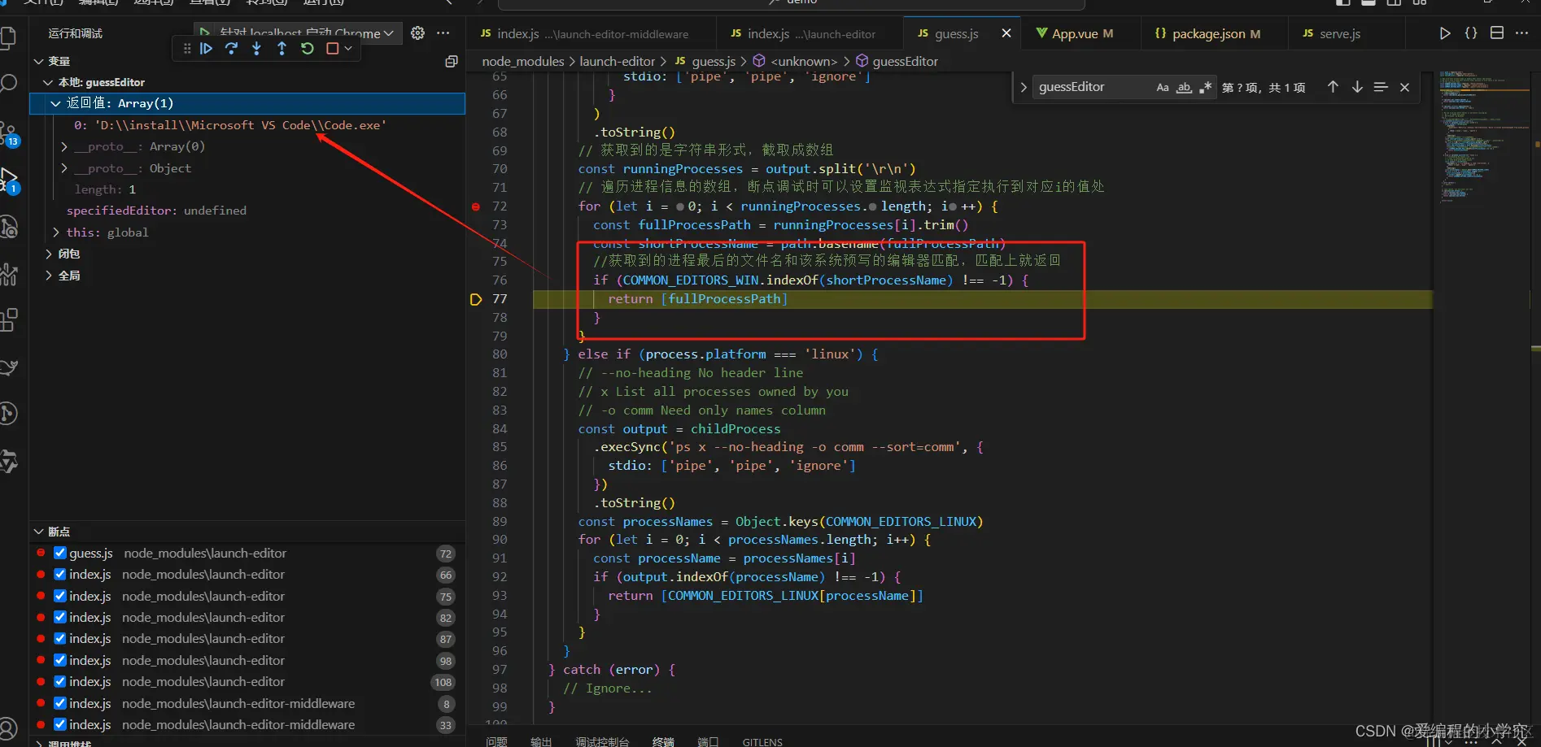Collapse all variables with the collapse icon
This screenshot has height=747, width=1541.
coord(452,61)
